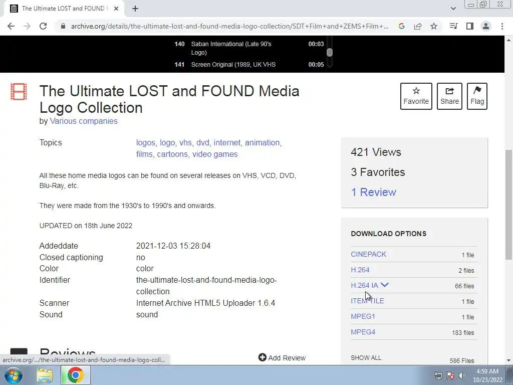Open the Windows Start menu

(14, 375)
